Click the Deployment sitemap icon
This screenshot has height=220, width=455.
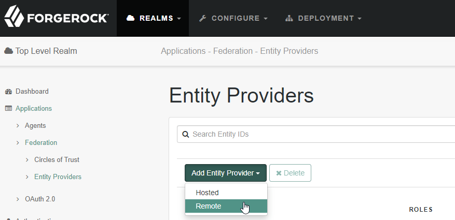tap(289, 18)
